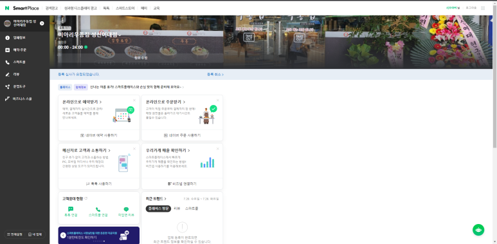Viewport: 497px width, 244px height.
Task: Click the 톡톡 연결 chat icon
Action: click(71, 209)
